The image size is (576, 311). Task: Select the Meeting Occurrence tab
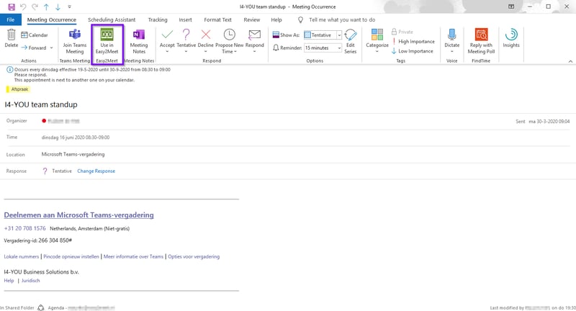click(52, 20)
